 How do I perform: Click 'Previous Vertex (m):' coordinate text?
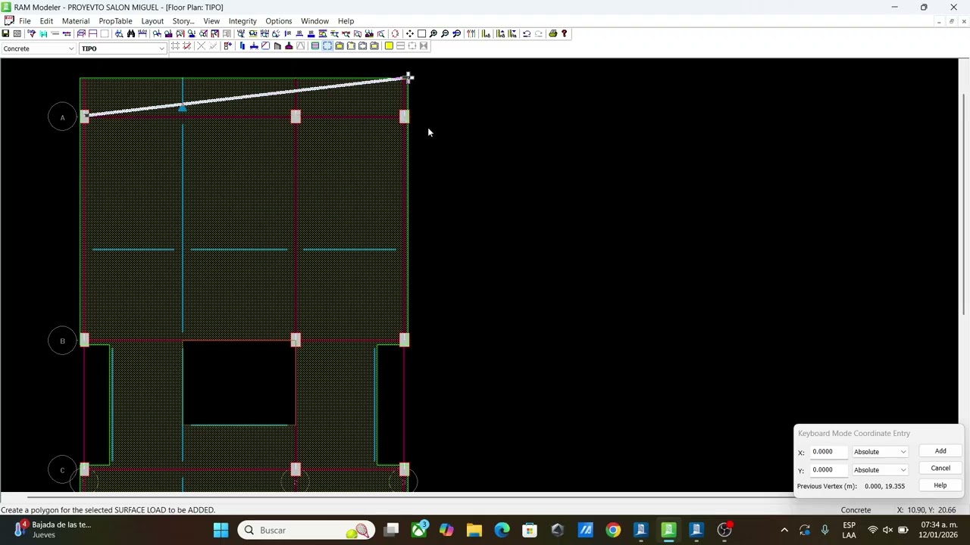(827, 486)
